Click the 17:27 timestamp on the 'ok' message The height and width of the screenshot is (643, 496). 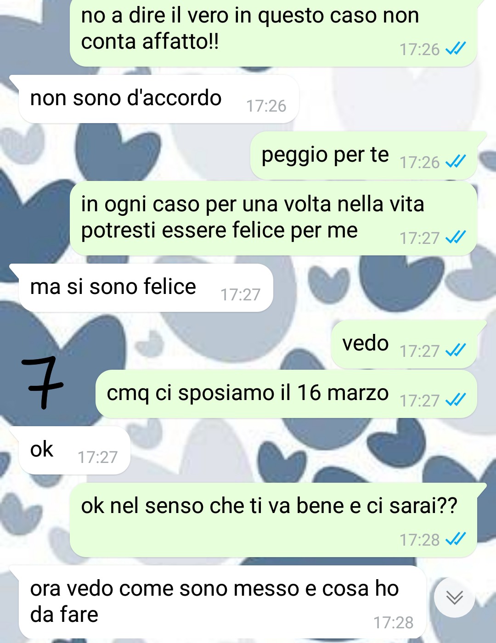[x=97, y=457]
